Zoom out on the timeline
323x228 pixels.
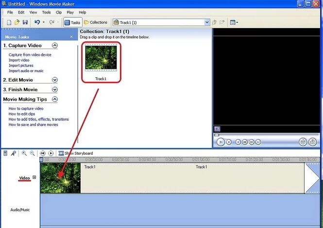click(x=32, y=153)
